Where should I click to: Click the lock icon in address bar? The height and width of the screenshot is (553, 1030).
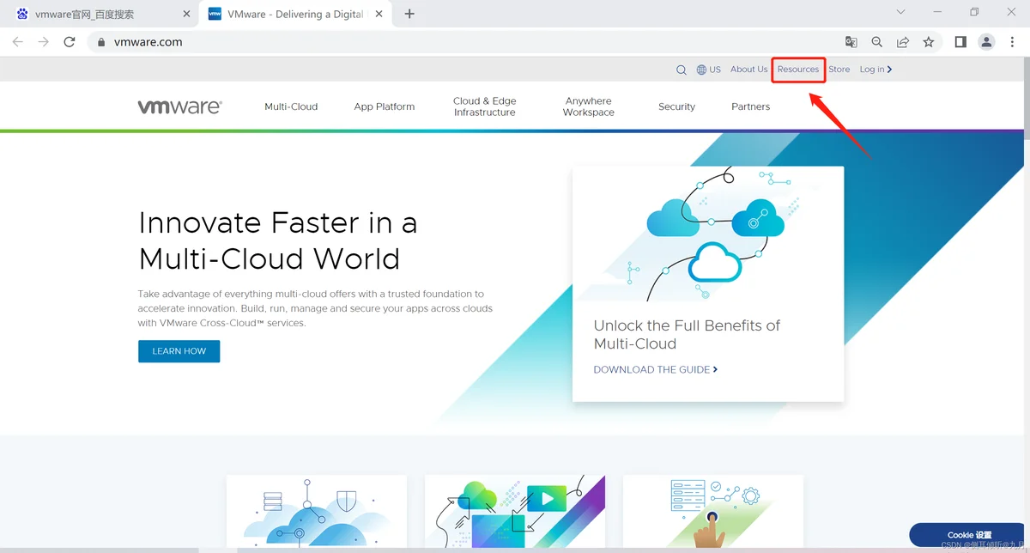pyautogui.click(x=101, y=42)
